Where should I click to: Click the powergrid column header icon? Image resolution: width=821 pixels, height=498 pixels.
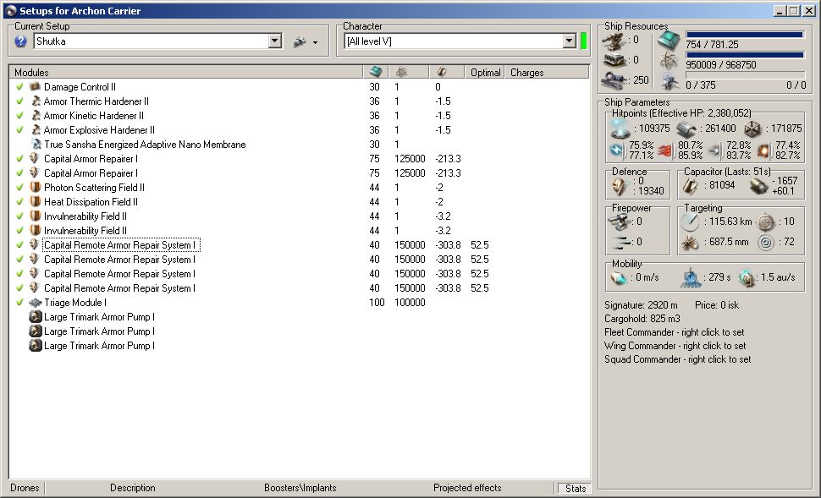point(401,72)
